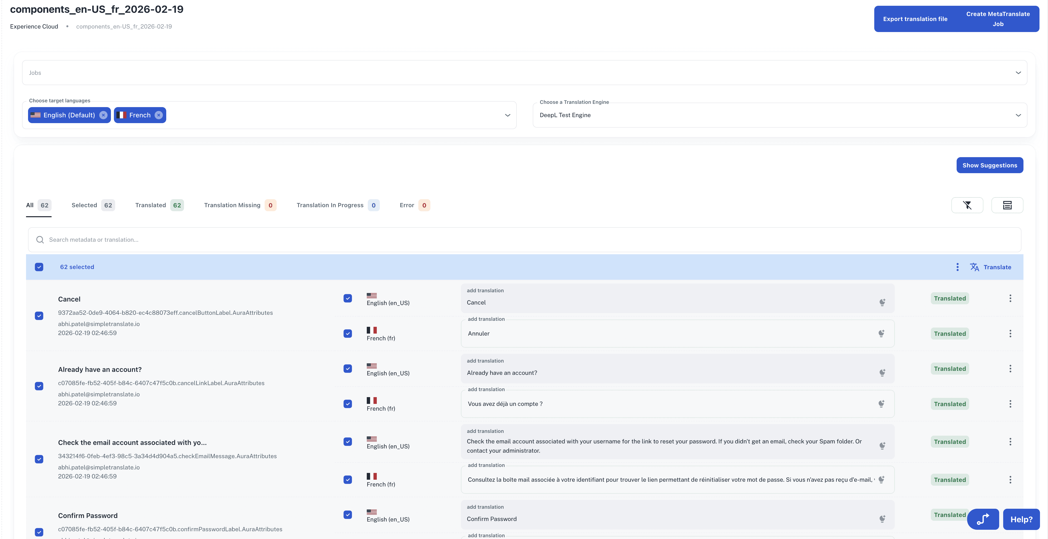
Task: Click suggestion icon in Check the email English field
Action: [882, 446]
